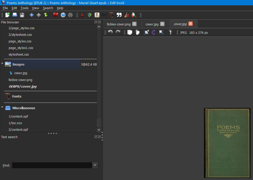Open Reports with the chart magnifier icon
253x180 pixels.
pyautogui.click(x=134, y=15)
